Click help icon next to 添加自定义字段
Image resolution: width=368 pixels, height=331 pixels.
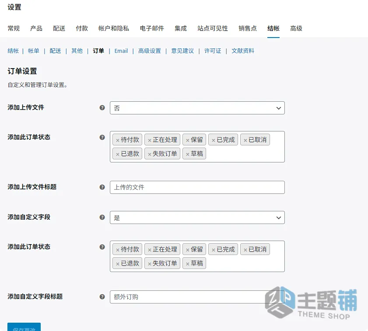[x=102, y=217]
